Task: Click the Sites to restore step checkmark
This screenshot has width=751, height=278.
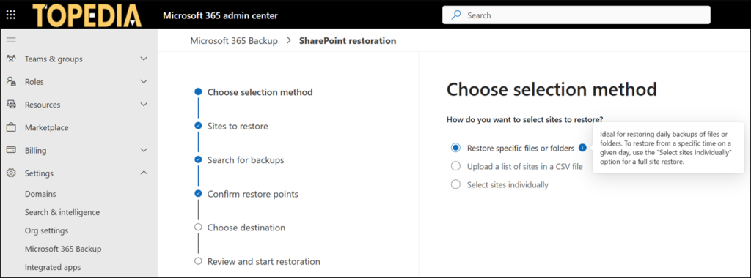Action: click(x=198, y=126)
